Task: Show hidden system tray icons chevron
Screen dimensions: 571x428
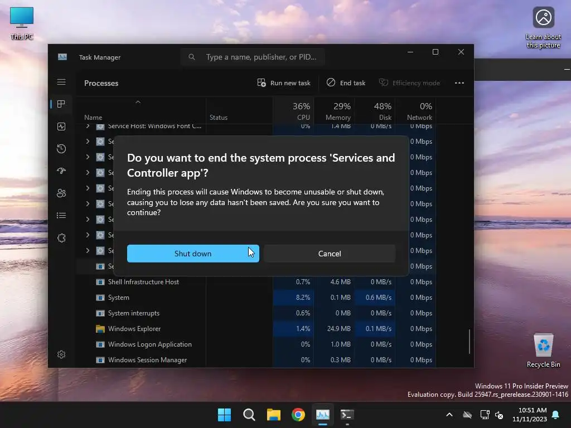Action: pyautogui.click(x=449, y=415)
